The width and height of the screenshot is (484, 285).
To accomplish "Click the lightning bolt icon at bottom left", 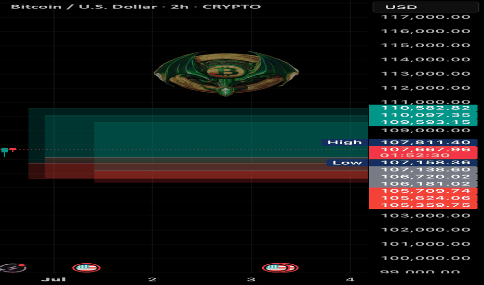I will point(13,267).
